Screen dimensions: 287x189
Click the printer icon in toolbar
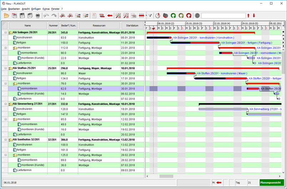tap(38, 16)
